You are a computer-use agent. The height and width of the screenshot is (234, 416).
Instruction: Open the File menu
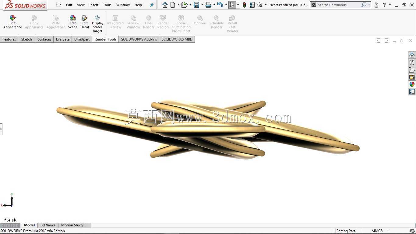point(58,5)
